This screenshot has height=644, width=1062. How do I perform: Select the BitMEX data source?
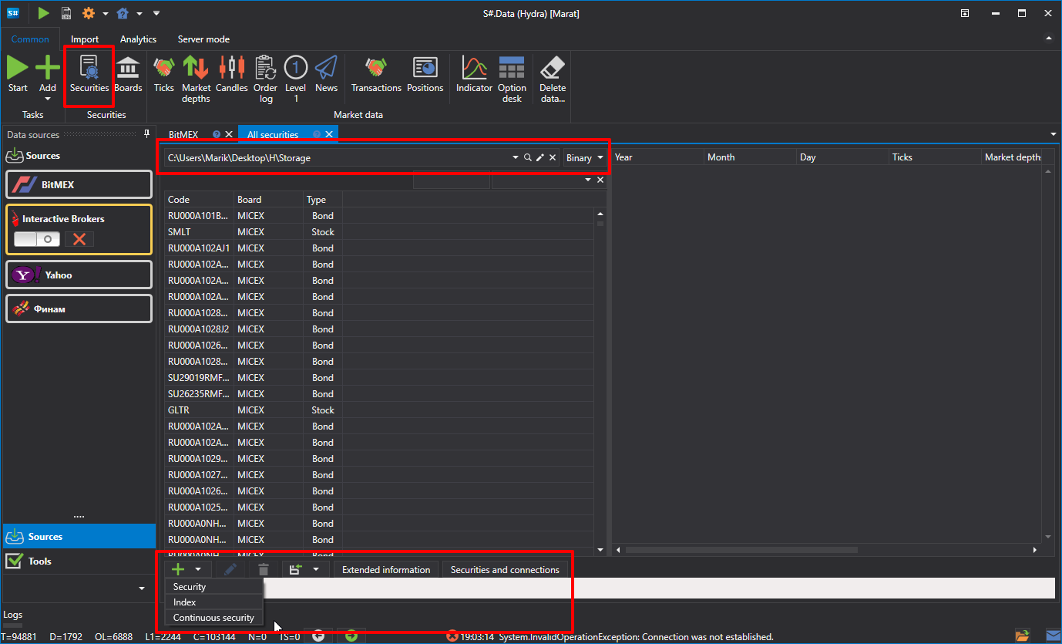click(79, 185)
